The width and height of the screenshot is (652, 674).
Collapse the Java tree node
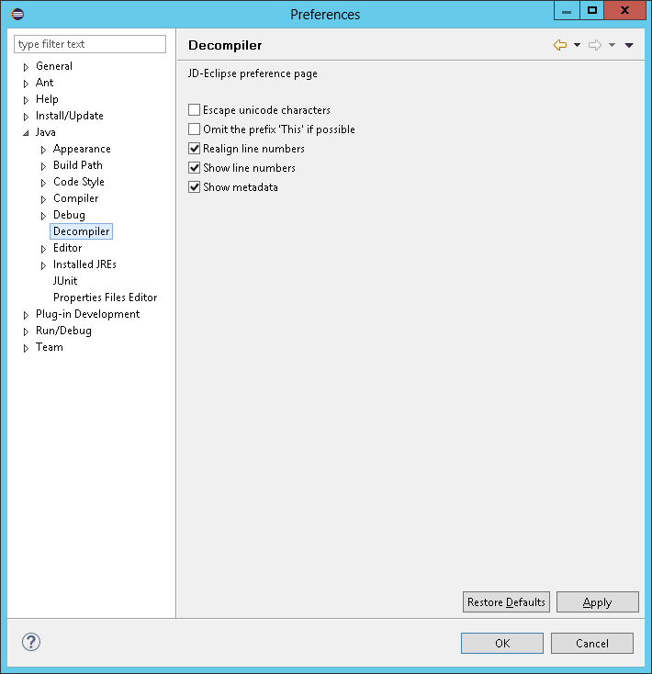tap(26, 133)
